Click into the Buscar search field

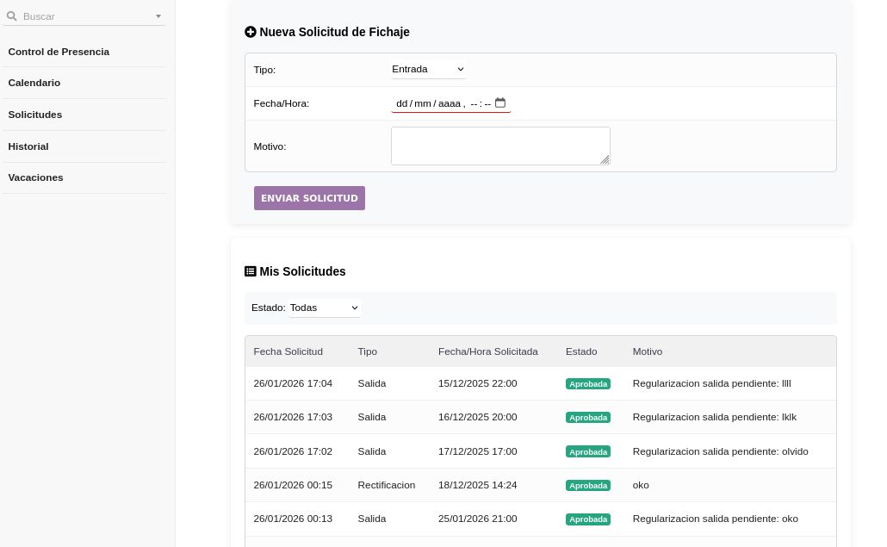click(x=86, y=16)
